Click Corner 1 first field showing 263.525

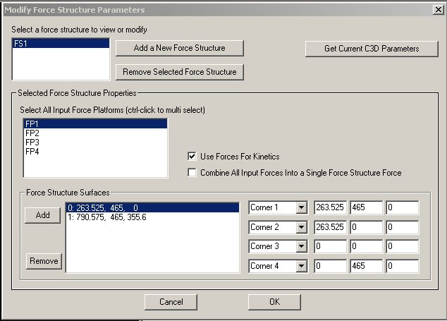pyautogui.click(x=329, y=208)
